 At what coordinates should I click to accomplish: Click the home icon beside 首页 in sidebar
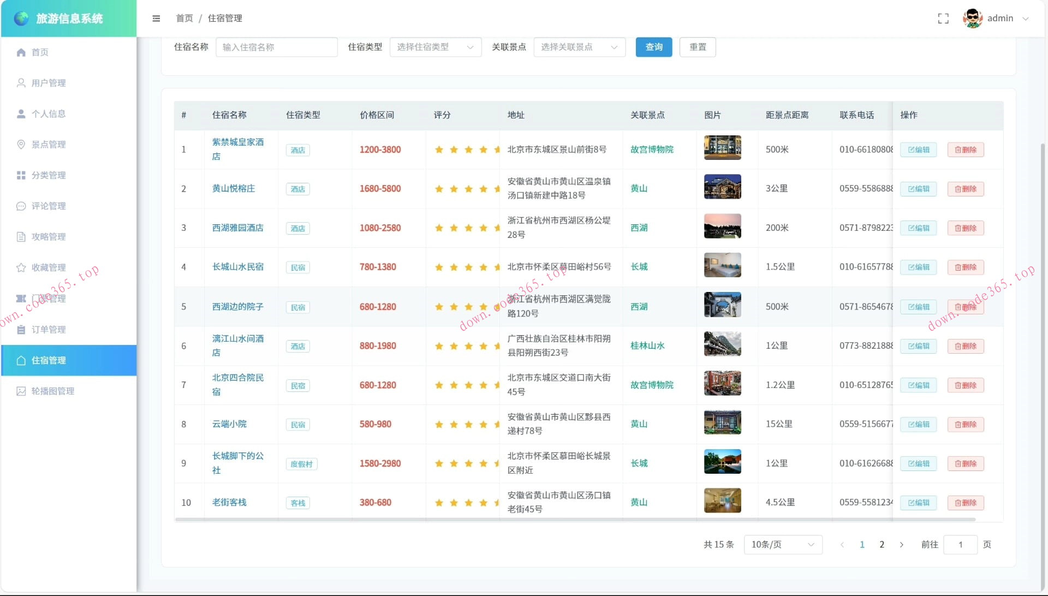21,52
